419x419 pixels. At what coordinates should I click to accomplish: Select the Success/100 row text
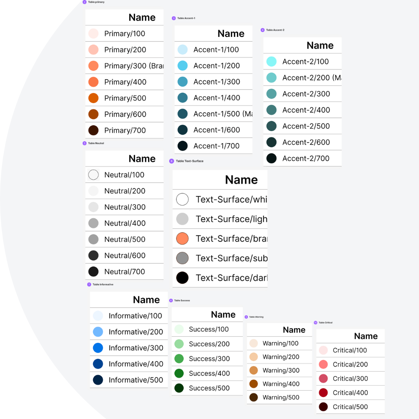209,329
